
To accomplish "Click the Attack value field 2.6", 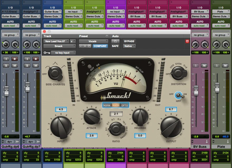I will tap(91, 135).
